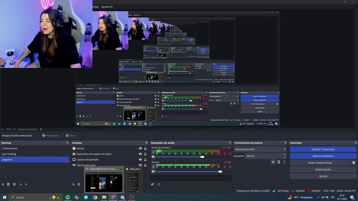
Task: Select the jueguitos scene
Action: 35,160
